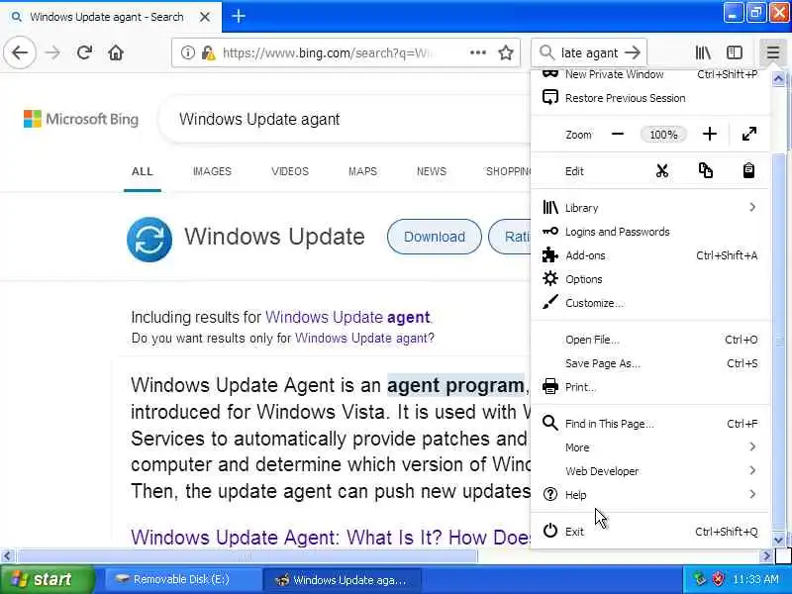Expand the Web Developer submenu

[x=650, y=471]
